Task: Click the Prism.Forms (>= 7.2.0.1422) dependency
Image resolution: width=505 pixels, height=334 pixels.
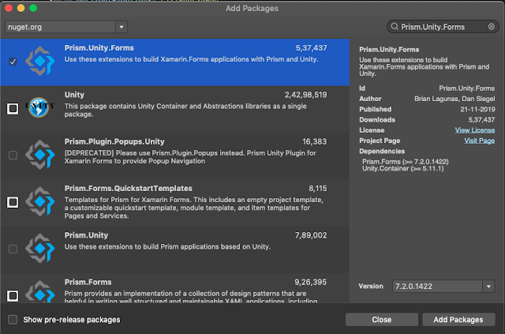Action: (405, 162)
